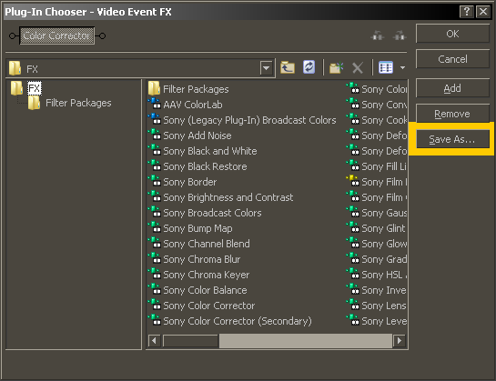The height and width of the screenshot is (381, 496).
Task: Select the Sony HSL plug-in entry
Action: click(x=376, y=276)
